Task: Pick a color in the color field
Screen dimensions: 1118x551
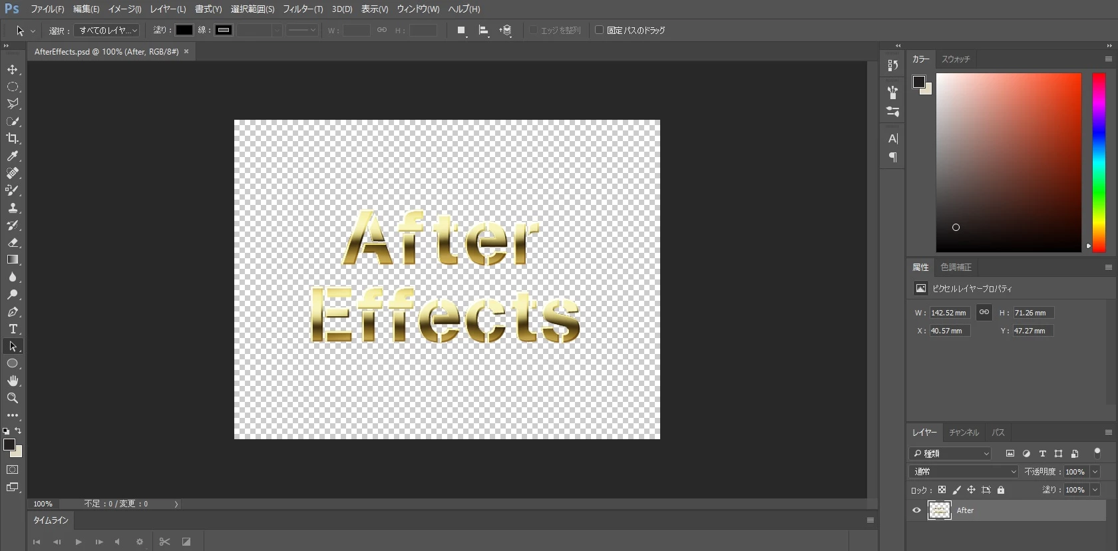Action: (x=1009, y=162)
